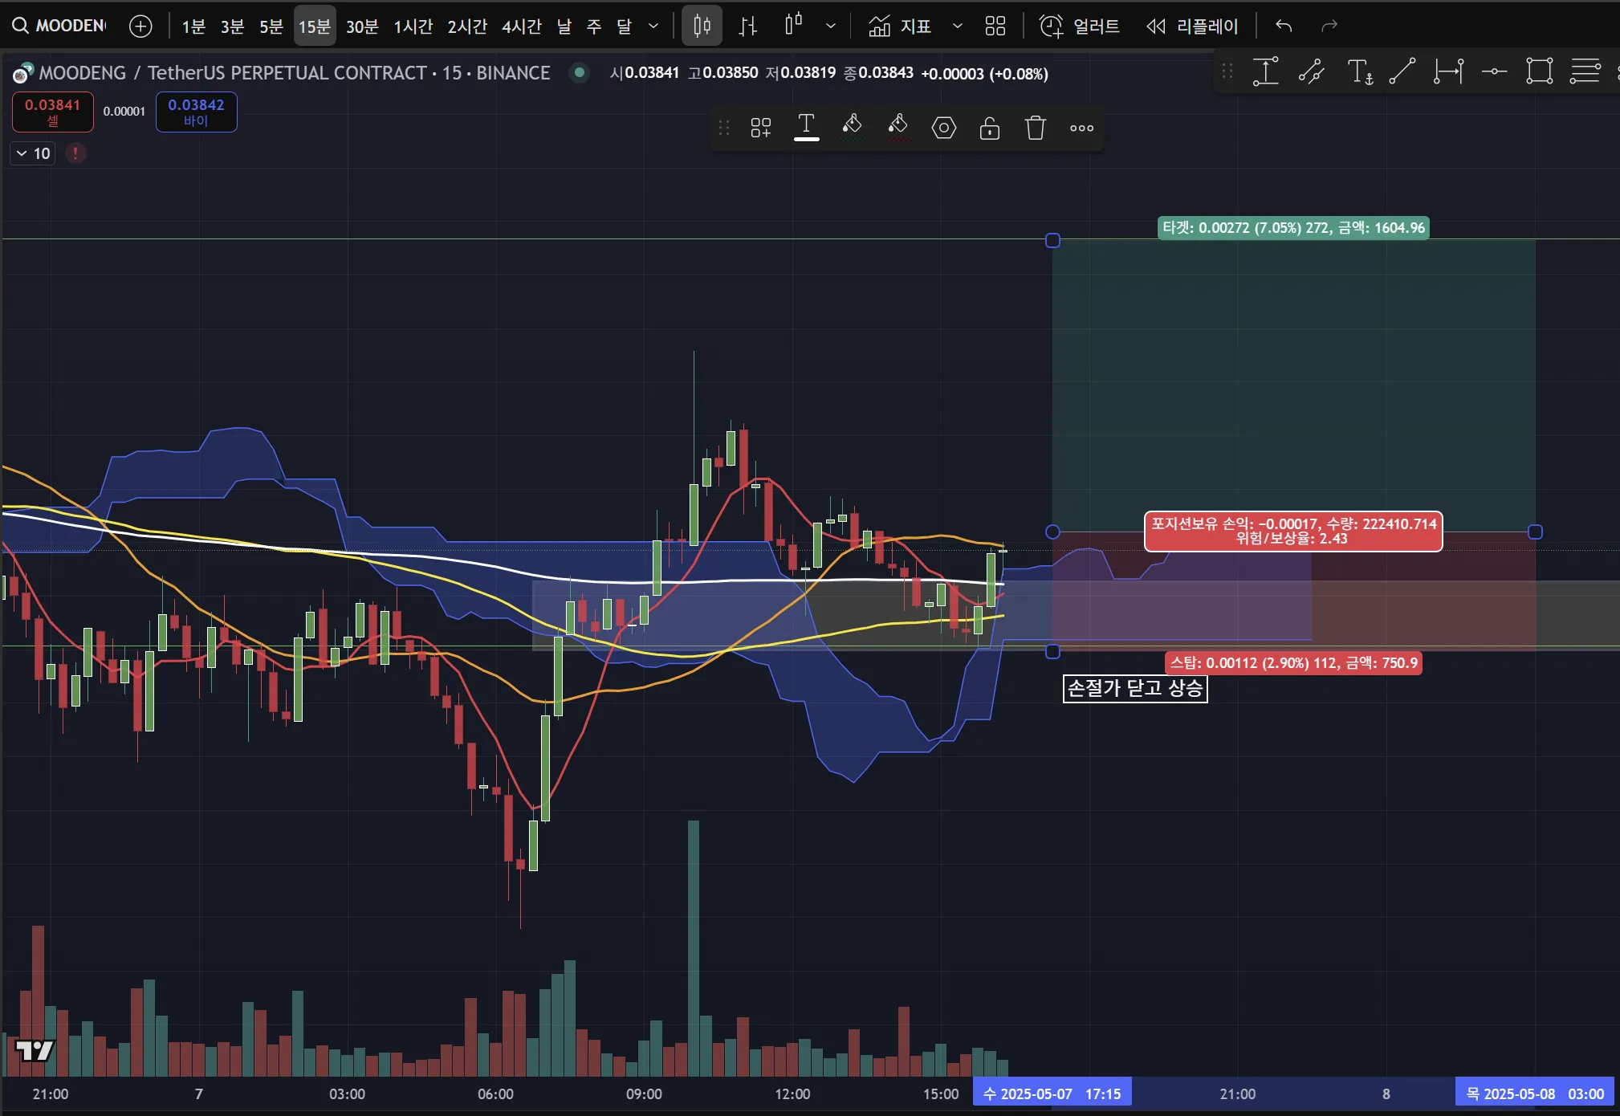The image size is (1620, 1116).
Task: Choose the hollow candles chart type icon
Action: pos(793,26)
